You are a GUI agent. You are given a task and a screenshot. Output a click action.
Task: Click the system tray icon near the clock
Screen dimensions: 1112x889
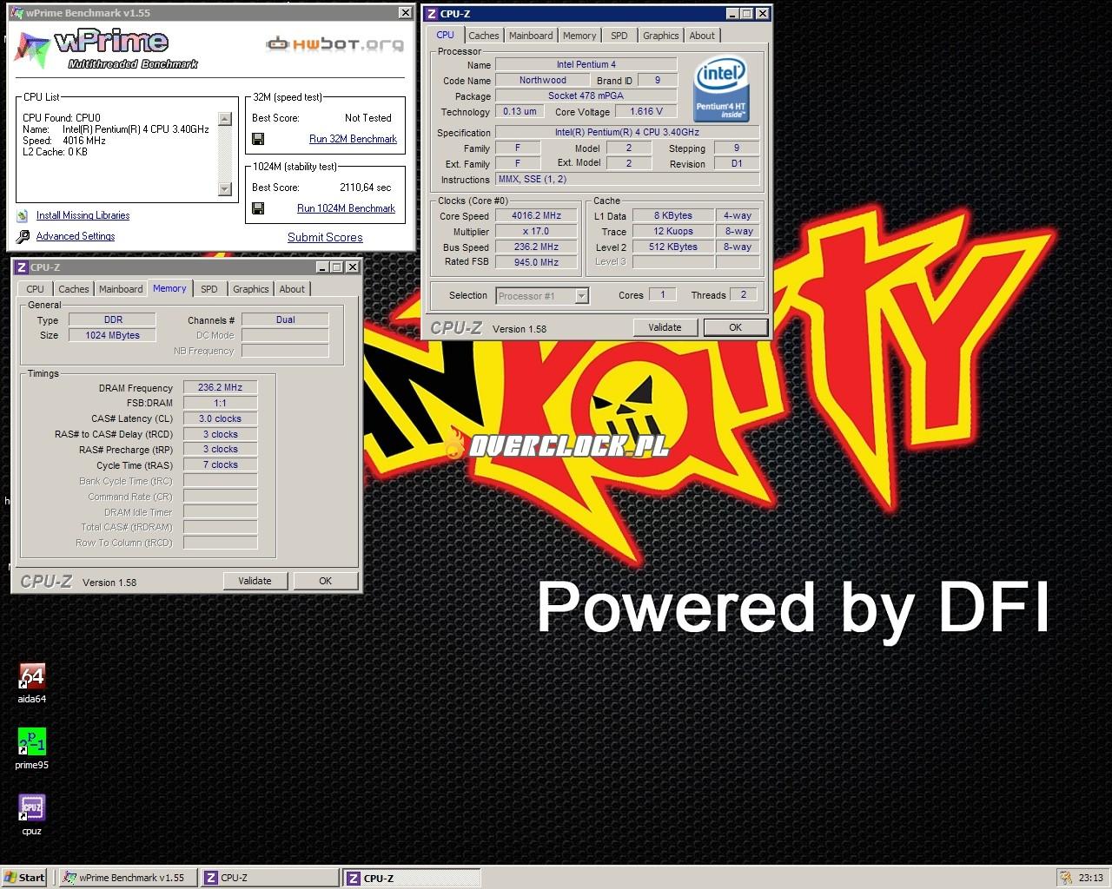click(x=1066, y=878)
